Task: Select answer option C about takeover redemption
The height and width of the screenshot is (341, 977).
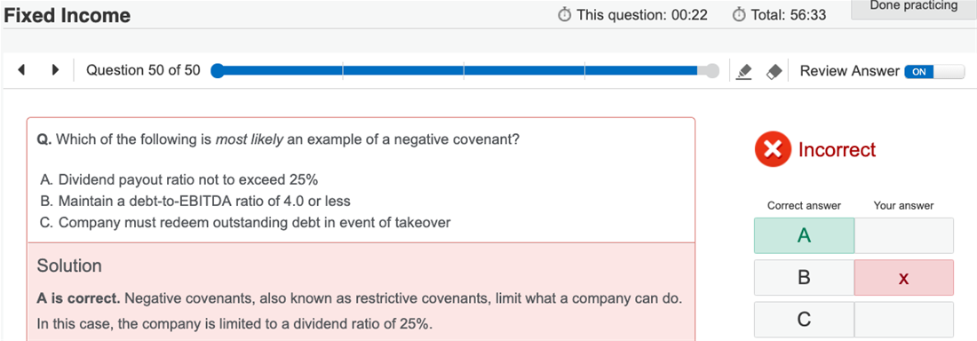Action: (x=245, y=223)
